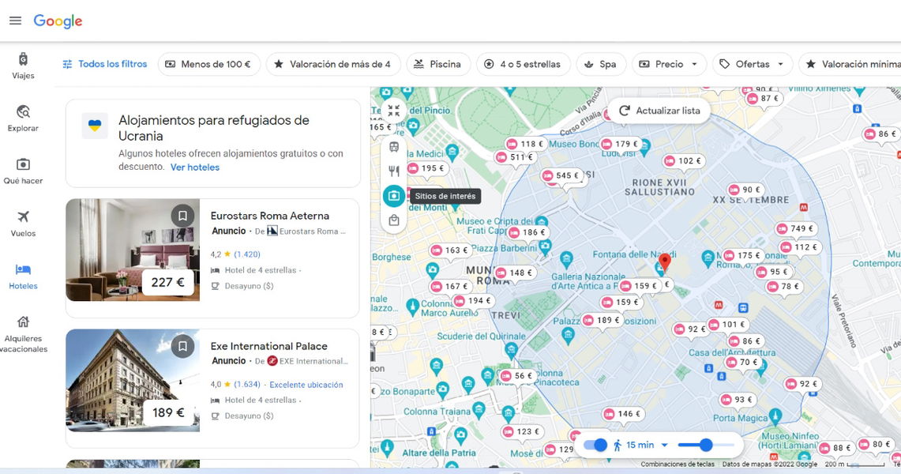Screen dimensions: 901x474
Task: Open Exe International Palace reviews (1.634)
Action: click(x=247, y=385)
